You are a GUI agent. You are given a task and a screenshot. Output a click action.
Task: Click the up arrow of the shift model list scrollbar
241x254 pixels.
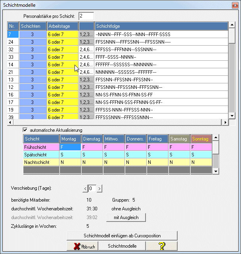coord(232,25)
